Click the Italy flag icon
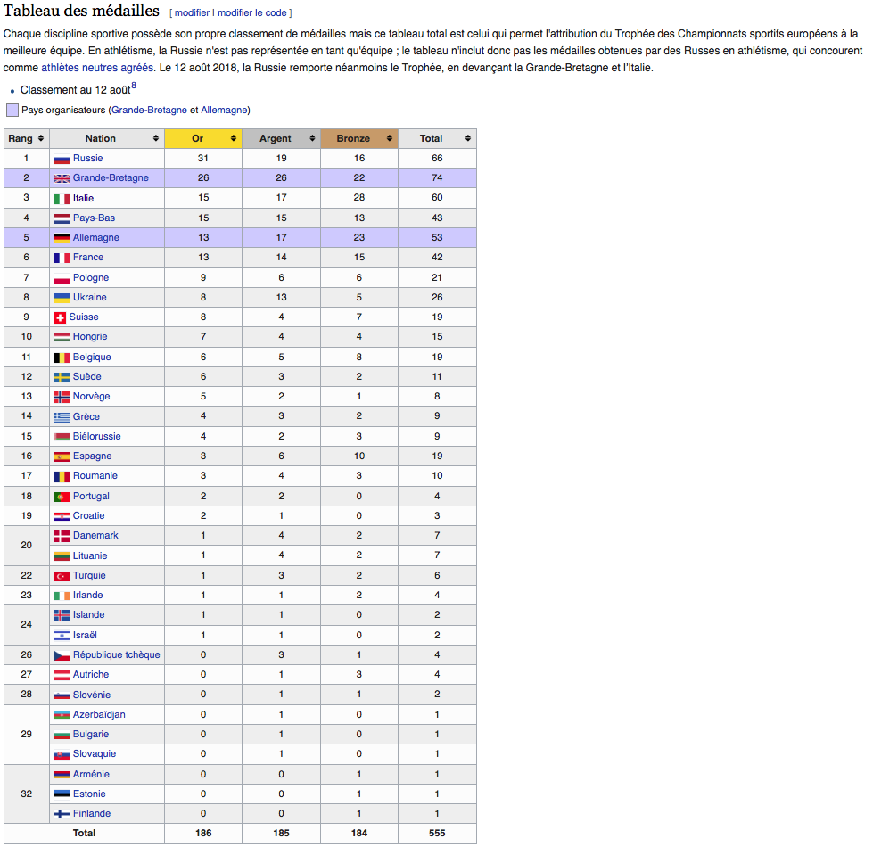Image resolution: width=873 pixels, height=847 pixels. [x=62, y=199]
